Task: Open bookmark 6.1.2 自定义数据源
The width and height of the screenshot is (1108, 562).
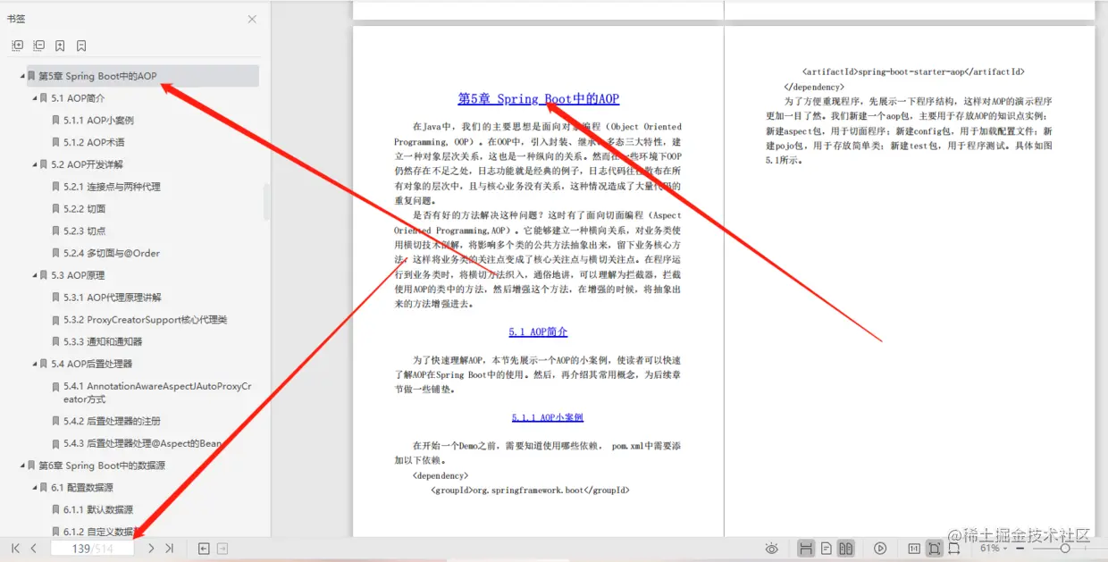Action: [x=99, y=532]
